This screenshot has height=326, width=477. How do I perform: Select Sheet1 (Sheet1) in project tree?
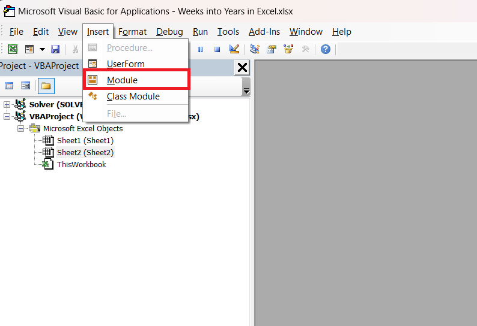[85, 141]
